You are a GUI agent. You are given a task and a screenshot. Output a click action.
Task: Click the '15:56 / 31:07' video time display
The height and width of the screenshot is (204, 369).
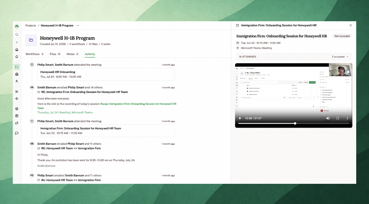coord(253,118)
